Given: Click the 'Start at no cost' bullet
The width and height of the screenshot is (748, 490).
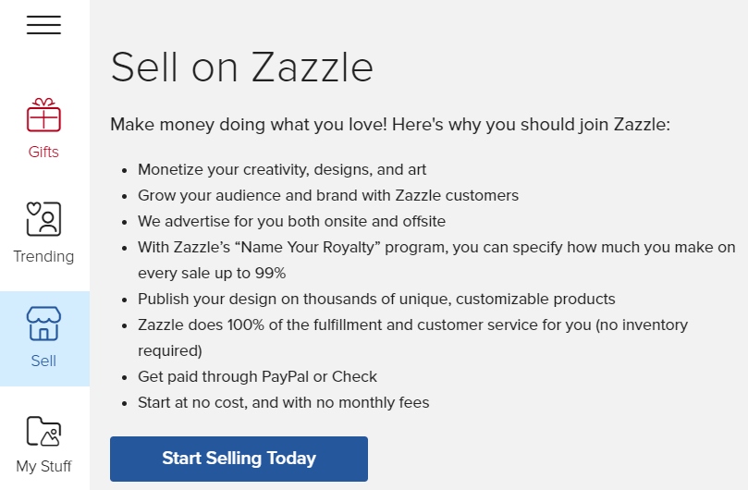Looking at the screenshot, I should coord(283,402).
